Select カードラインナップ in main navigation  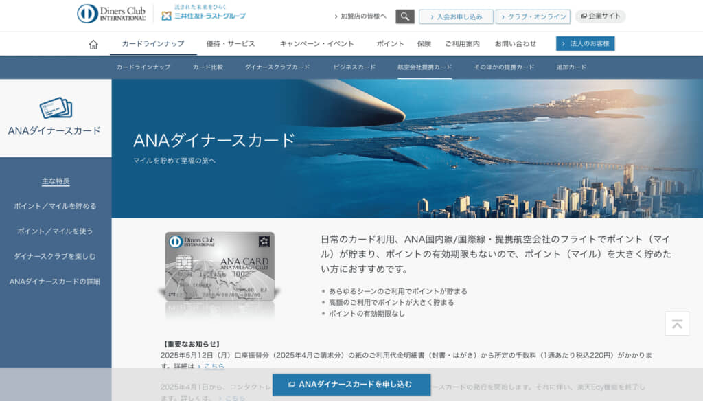pos(153,43)
